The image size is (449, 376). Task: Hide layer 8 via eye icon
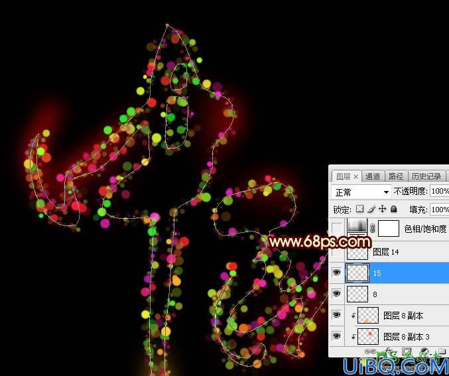pos(336,294)
